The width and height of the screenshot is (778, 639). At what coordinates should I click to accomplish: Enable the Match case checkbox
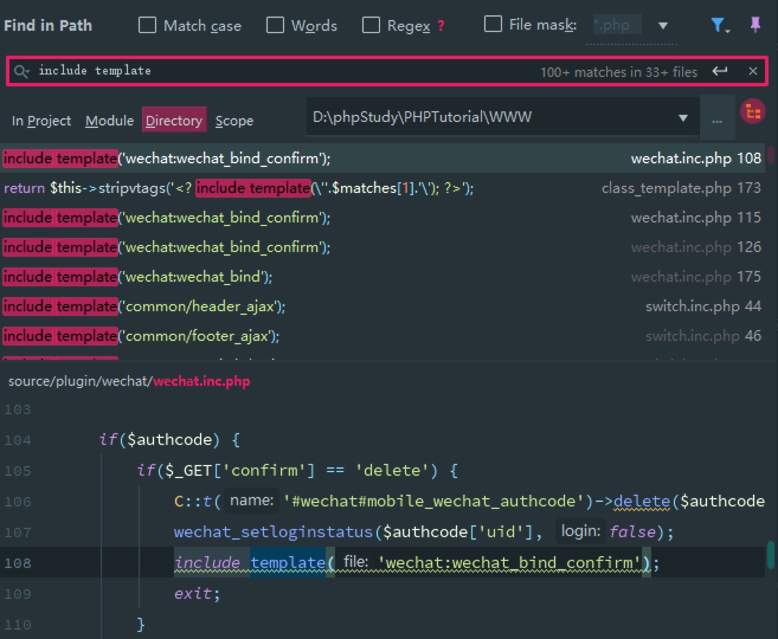[x=147, y=25]
